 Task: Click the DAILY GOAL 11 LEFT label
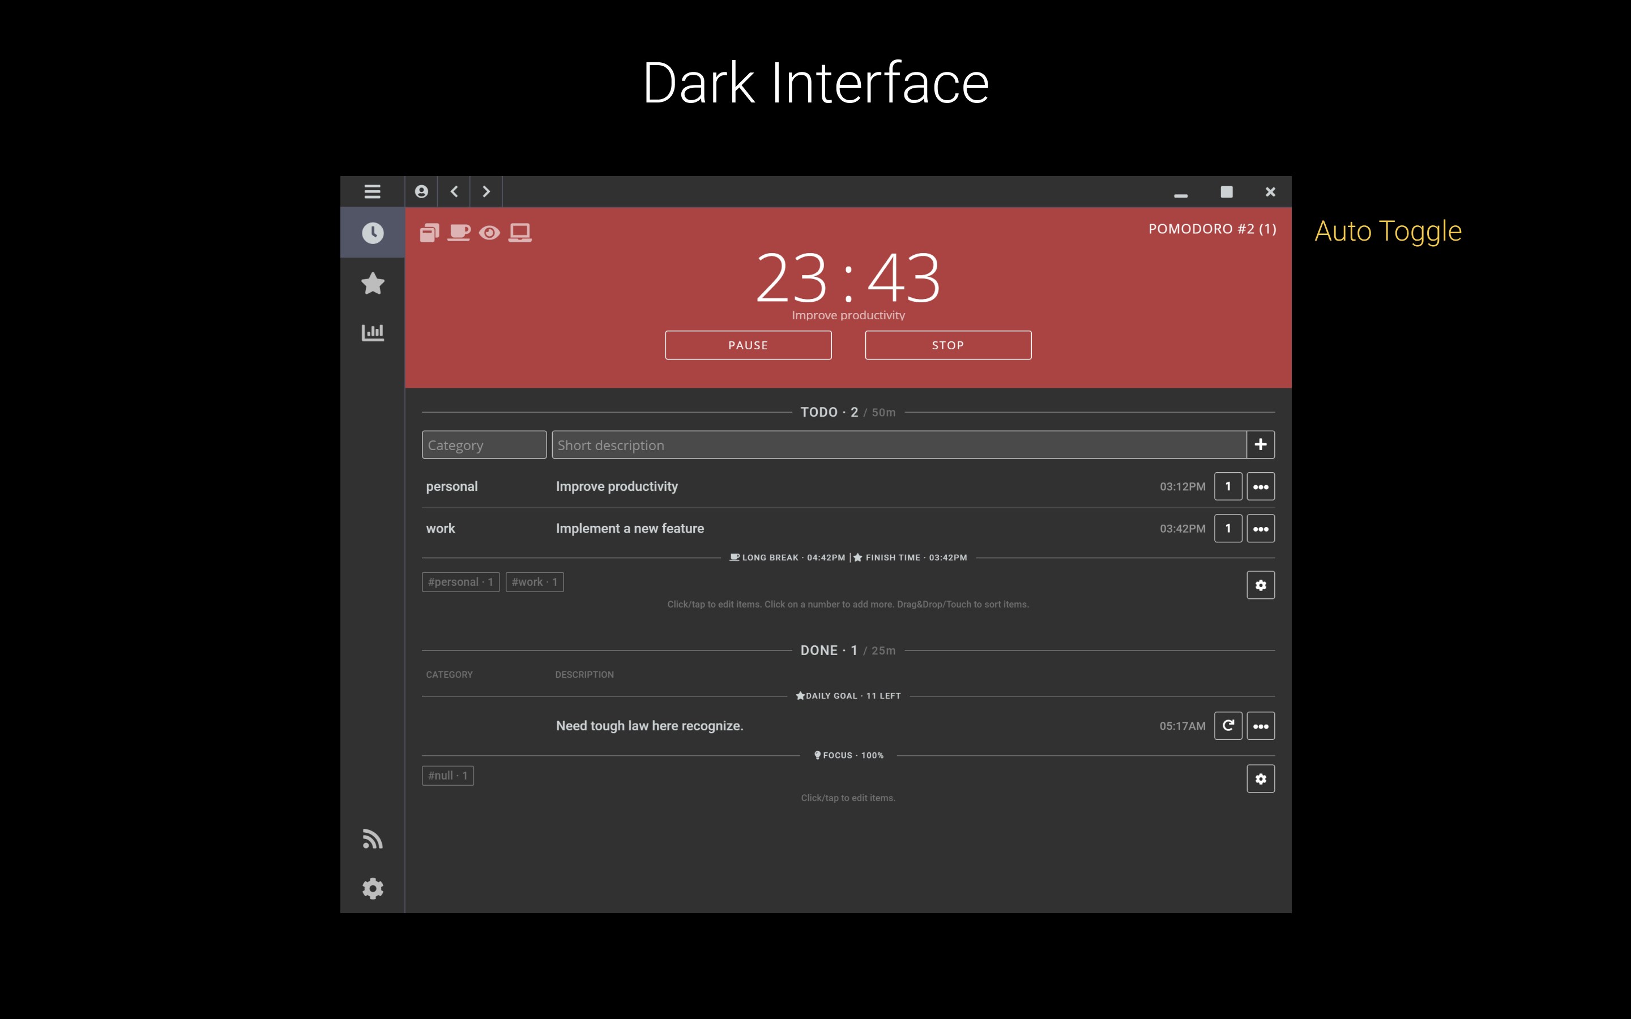click(848, 696)
